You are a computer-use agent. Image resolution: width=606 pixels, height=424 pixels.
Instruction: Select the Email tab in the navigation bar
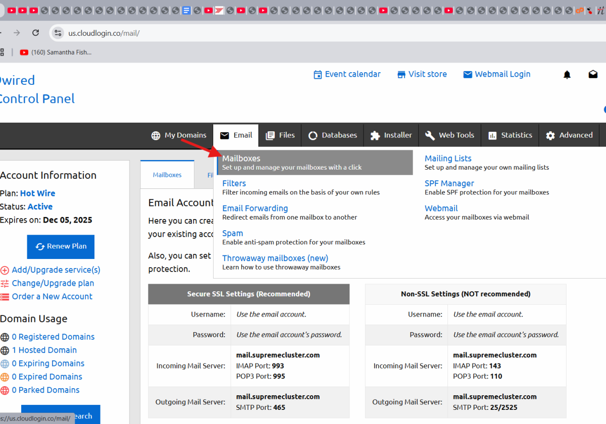coord(235,135)
